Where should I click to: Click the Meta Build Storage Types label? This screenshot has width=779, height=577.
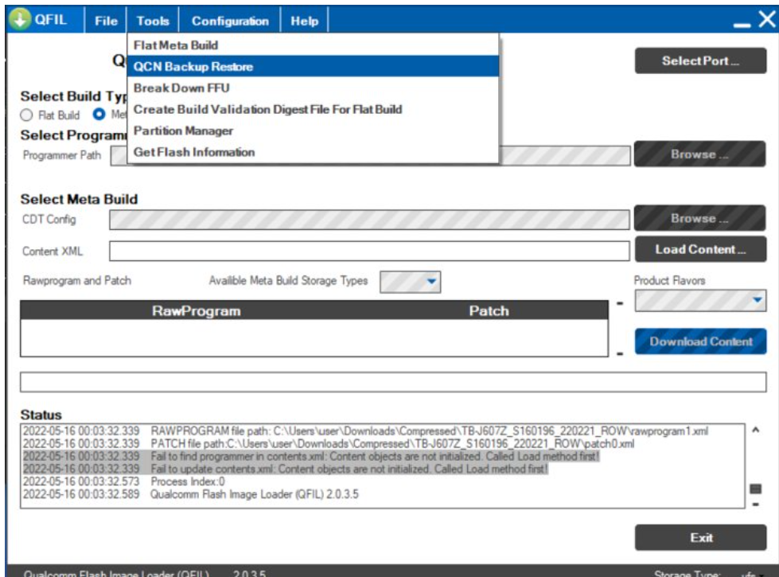[x=288, y=280]
